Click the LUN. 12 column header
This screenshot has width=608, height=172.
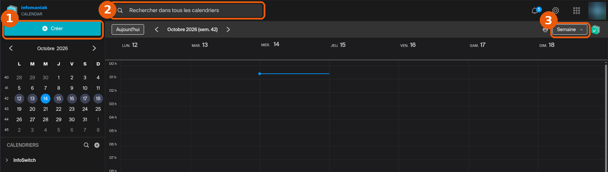pyautogui.click(x=130, y=45)
